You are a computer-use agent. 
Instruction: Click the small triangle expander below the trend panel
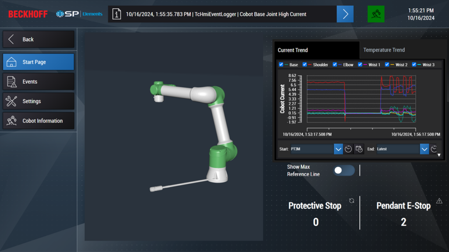439,154
